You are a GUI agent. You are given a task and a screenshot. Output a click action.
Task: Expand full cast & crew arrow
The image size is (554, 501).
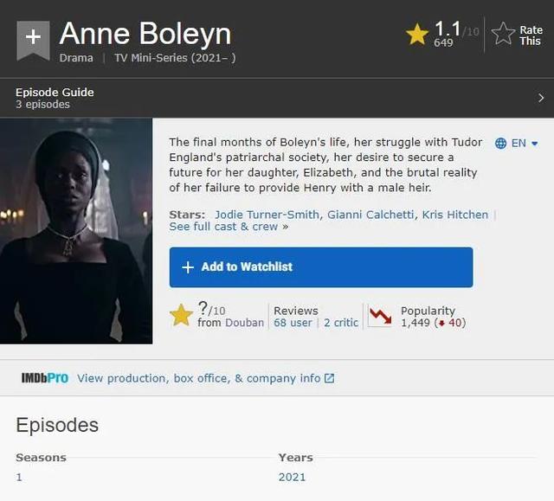(285, 227)
